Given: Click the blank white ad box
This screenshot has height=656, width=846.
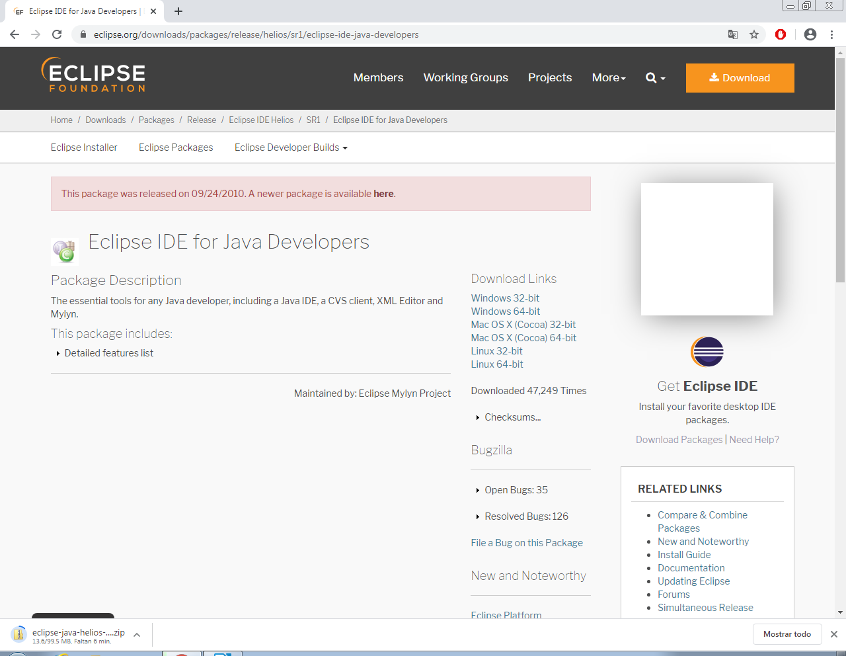Looking at the screenshot, I should click(x=707, y=249).
